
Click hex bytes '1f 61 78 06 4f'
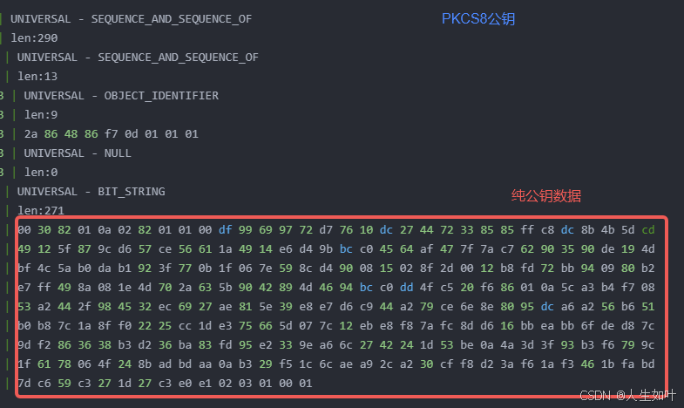coord(64,364)
